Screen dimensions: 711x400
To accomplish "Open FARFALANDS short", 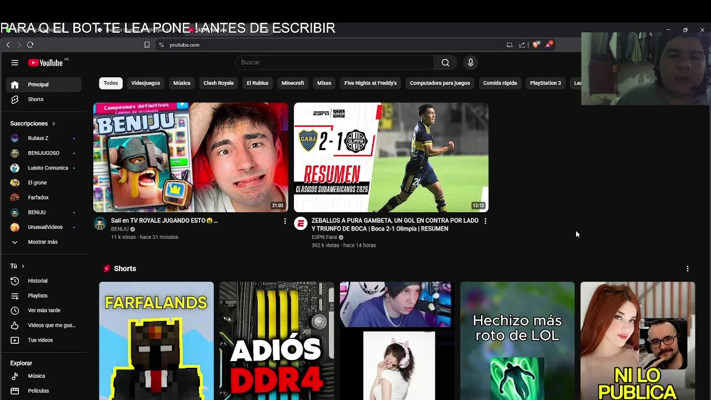I will [157, 341].
